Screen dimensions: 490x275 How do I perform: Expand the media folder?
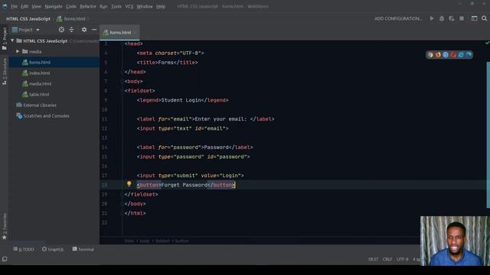click(x=18, y=51)
